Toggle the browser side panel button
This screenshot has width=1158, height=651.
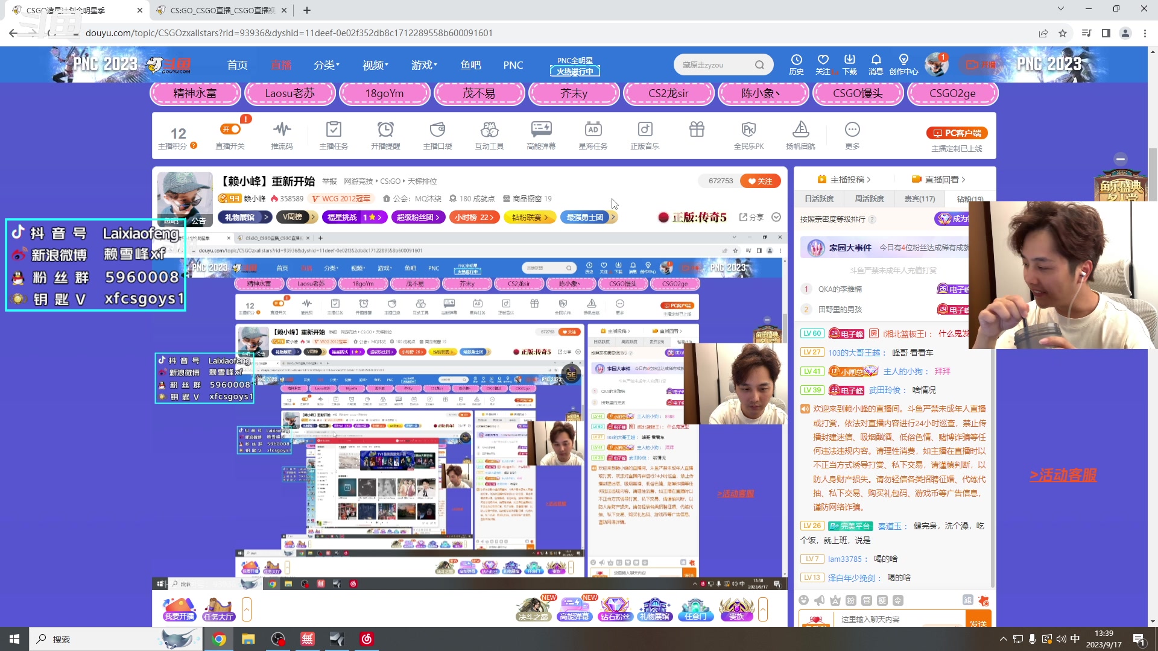click(1106, 33)
